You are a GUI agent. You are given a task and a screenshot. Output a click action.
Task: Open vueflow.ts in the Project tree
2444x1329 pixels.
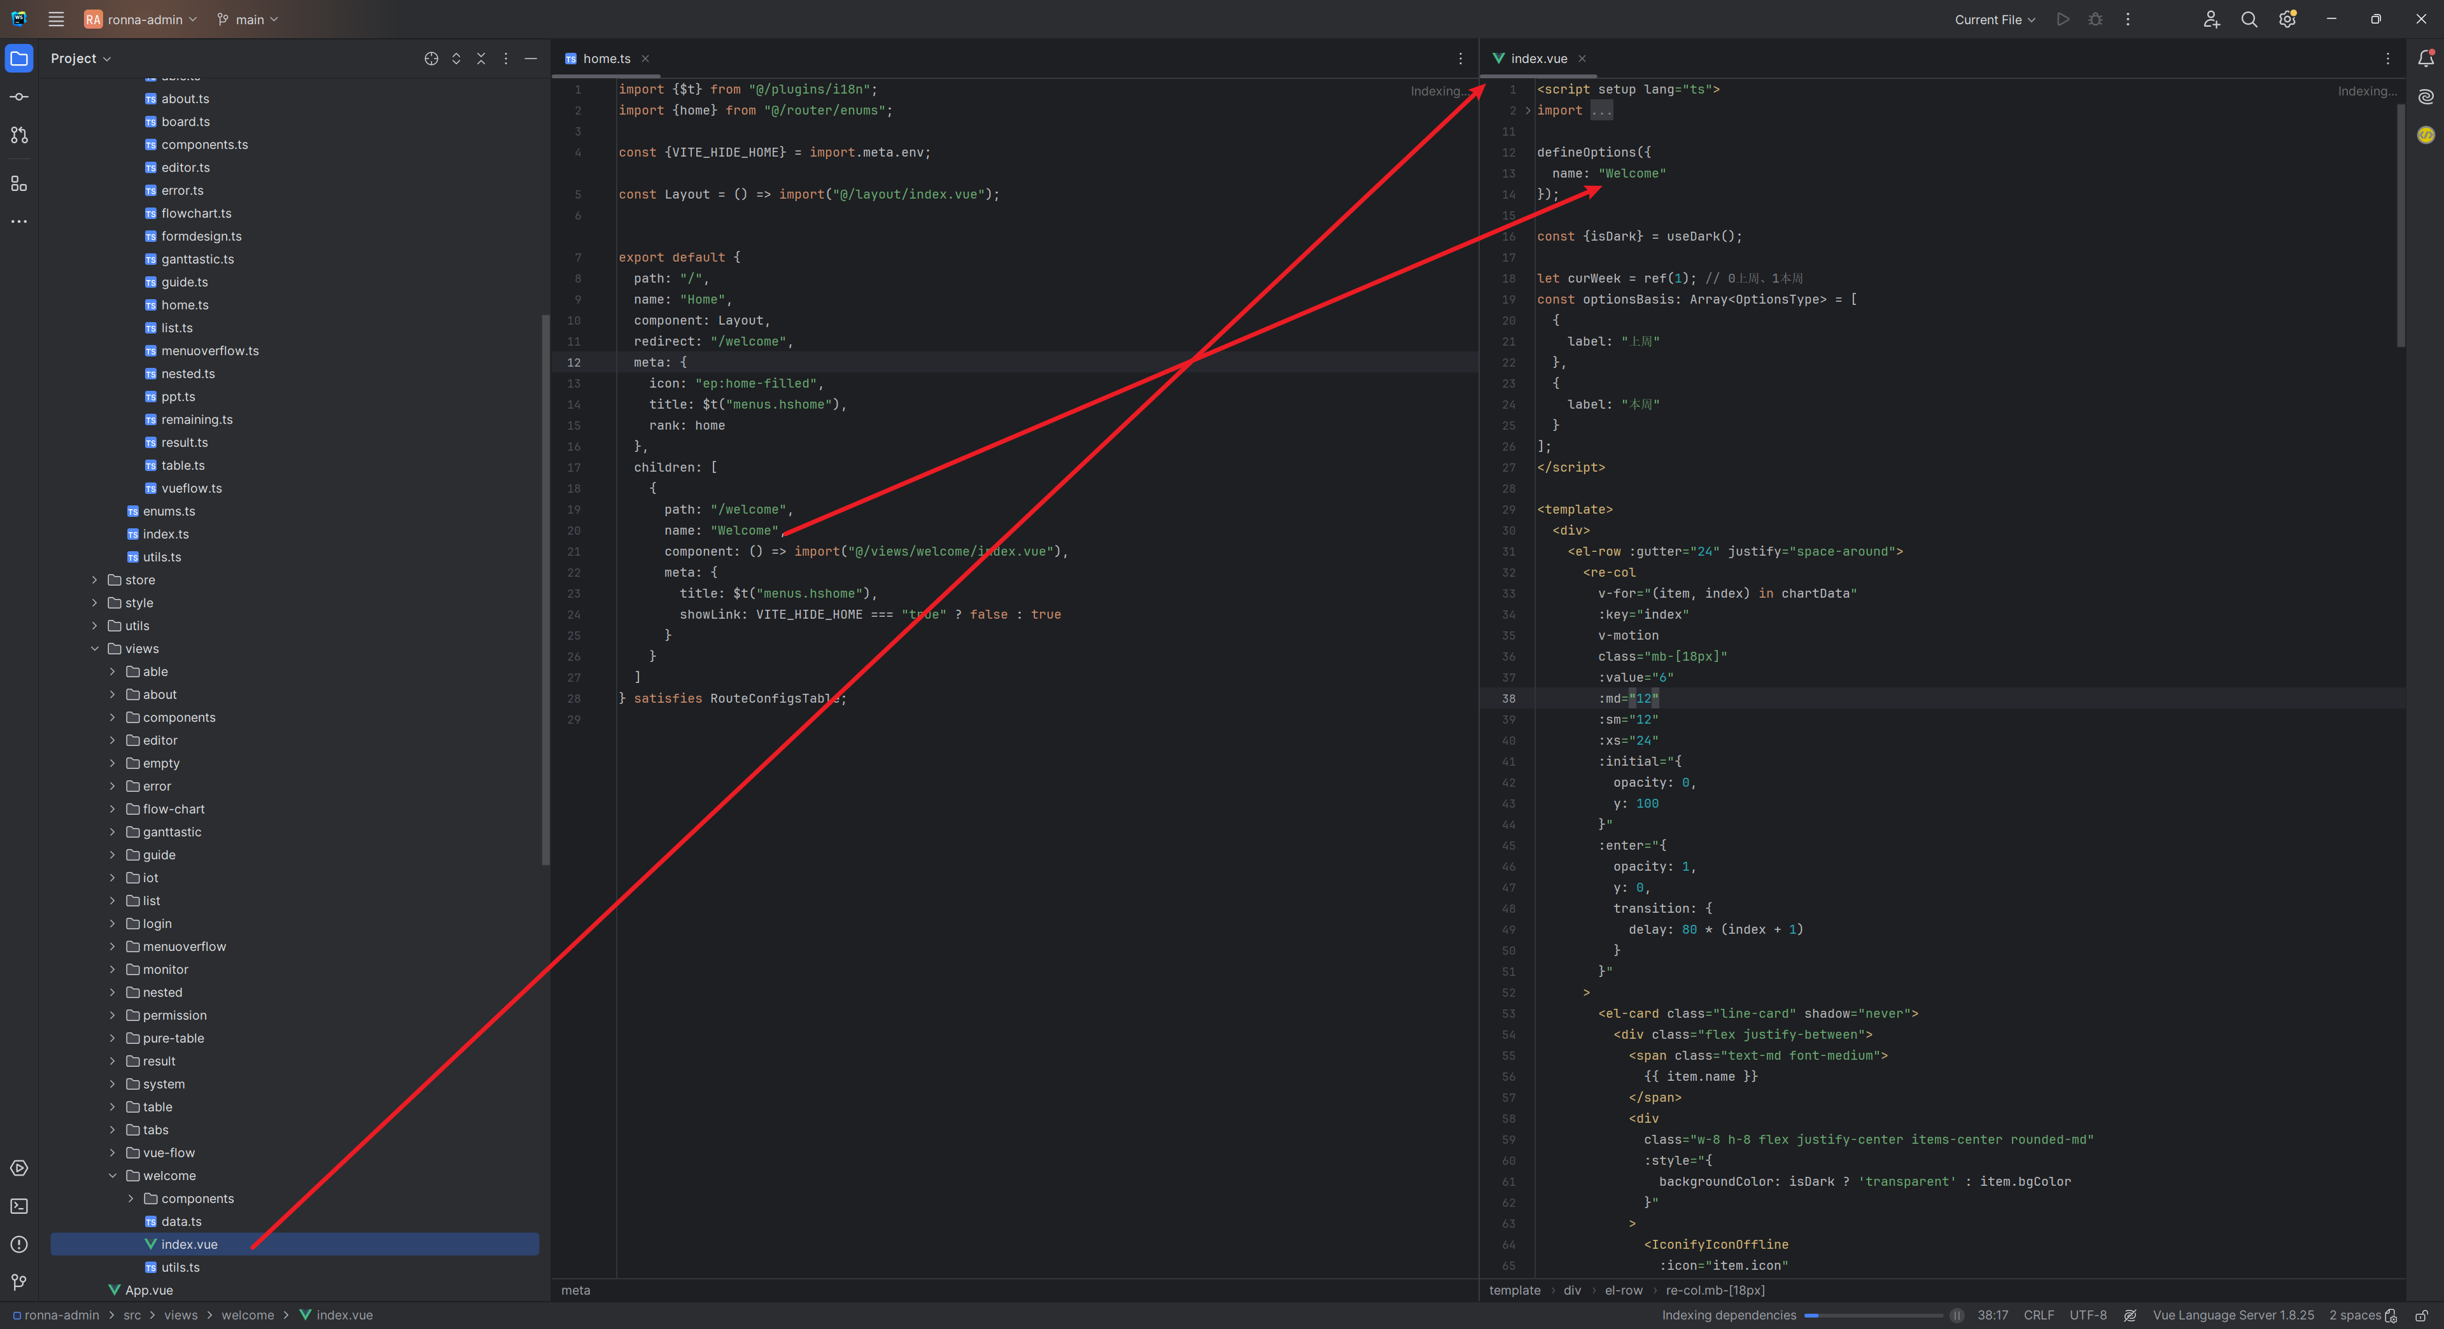click(191, 489)
